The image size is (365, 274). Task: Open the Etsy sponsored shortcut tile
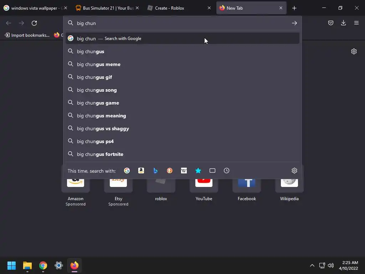tap(118, 185)
